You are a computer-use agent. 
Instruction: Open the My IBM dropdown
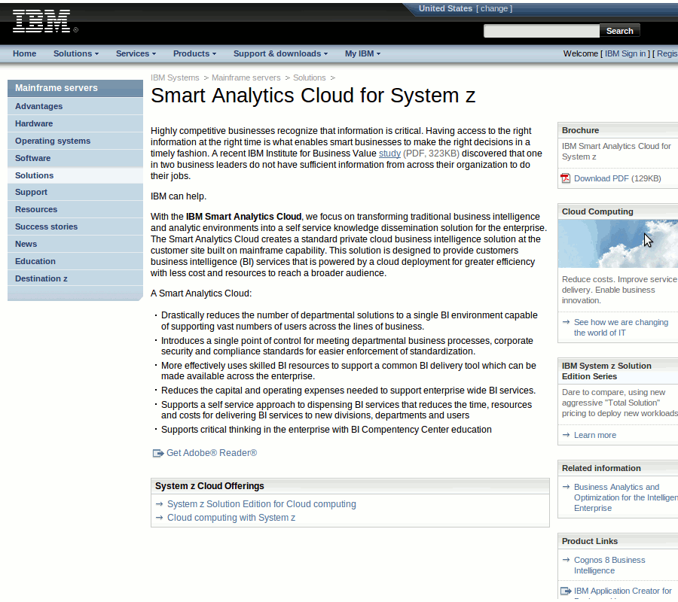click(363, 53)
